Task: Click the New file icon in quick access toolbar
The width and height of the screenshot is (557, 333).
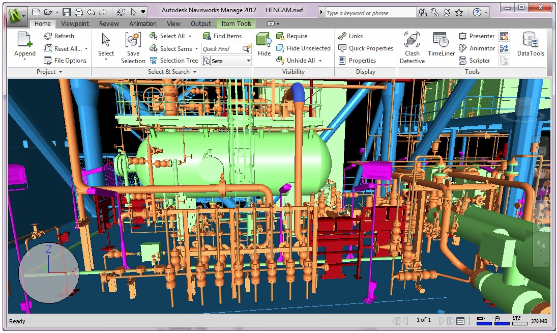Action: 36,12
